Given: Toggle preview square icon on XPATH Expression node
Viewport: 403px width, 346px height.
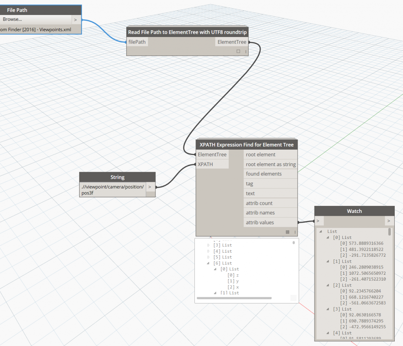Looking at the screenshot, I should tap(288, 232).
